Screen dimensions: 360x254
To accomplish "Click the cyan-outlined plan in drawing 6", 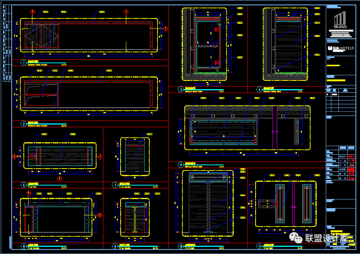I will 60,156.
